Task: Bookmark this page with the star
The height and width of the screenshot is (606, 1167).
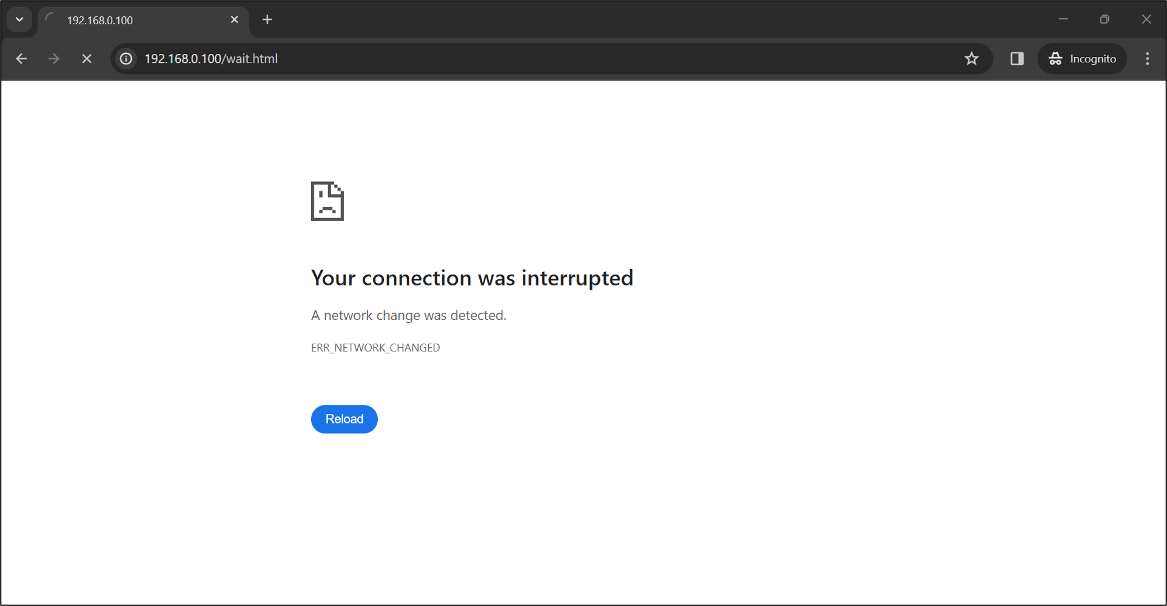Action: 972,59
